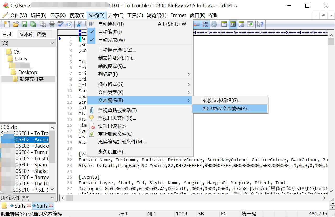Click 重新加载文件(C) in the menu

coord(140,134)
